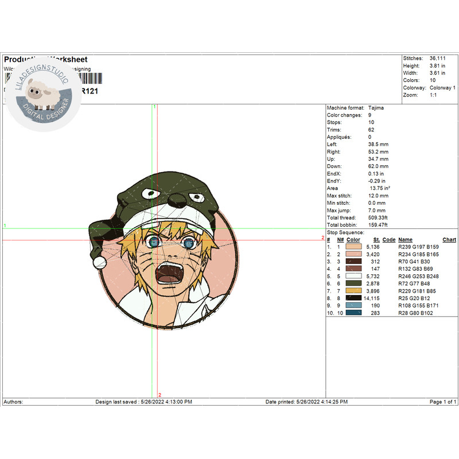This screenshot has height=459, width=459.
Task: Click the St. column header
Action: [x=376, y=240]
